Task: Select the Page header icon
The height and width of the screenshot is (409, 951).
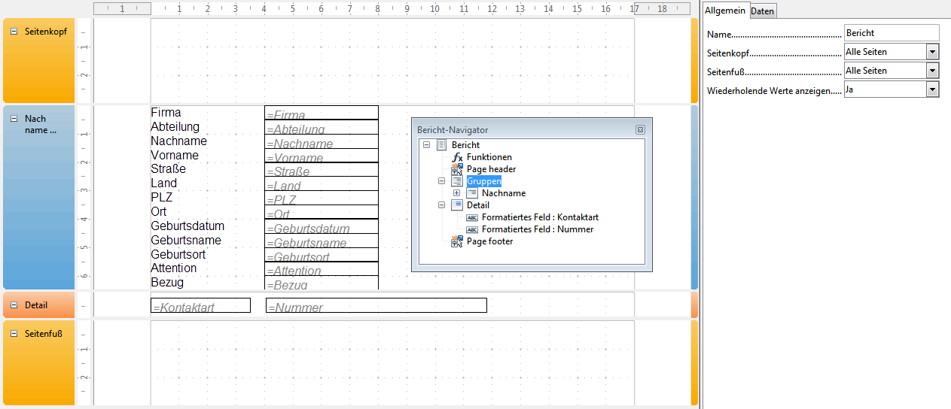Action: click(457, 169)
